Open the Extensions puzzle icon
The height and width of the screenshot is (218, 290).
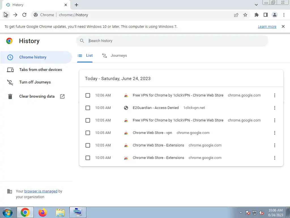(257, 15)
